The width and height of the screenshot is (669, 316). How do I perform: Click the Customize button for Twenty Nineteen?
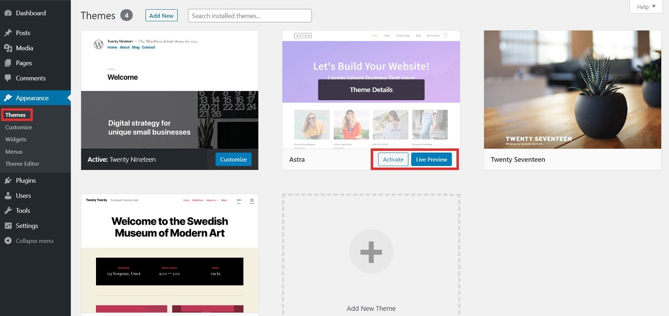[x=234, y=160]
